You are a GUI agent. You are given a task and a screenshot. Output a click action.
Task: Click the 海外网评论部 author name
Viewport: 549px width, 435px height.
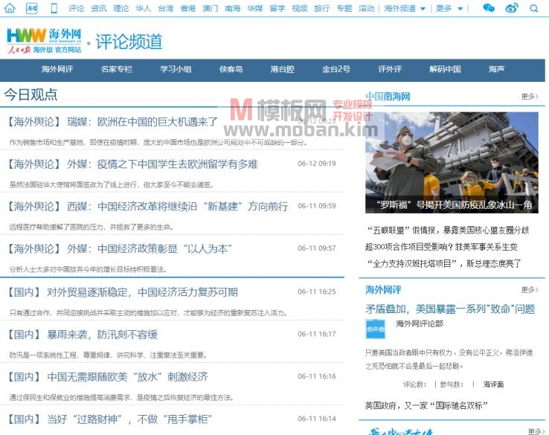(420, 323)
